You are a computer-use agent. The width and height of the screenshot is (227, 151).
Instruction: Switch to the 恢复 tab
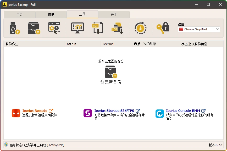(51, 14)
